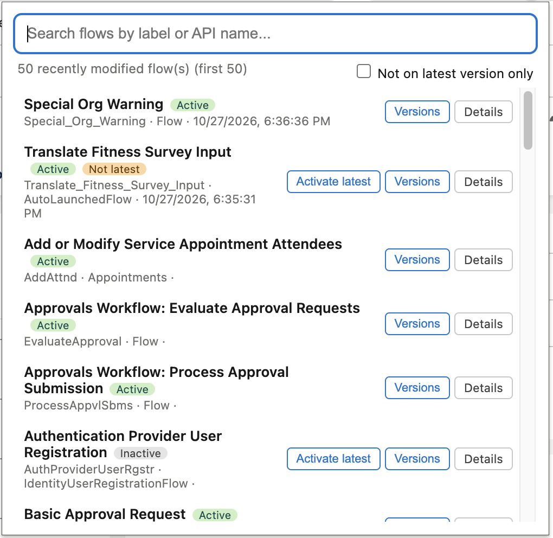
Task: Select Approvals Workflow: Evaluate Approval Requests title
Action: [192, 309]
